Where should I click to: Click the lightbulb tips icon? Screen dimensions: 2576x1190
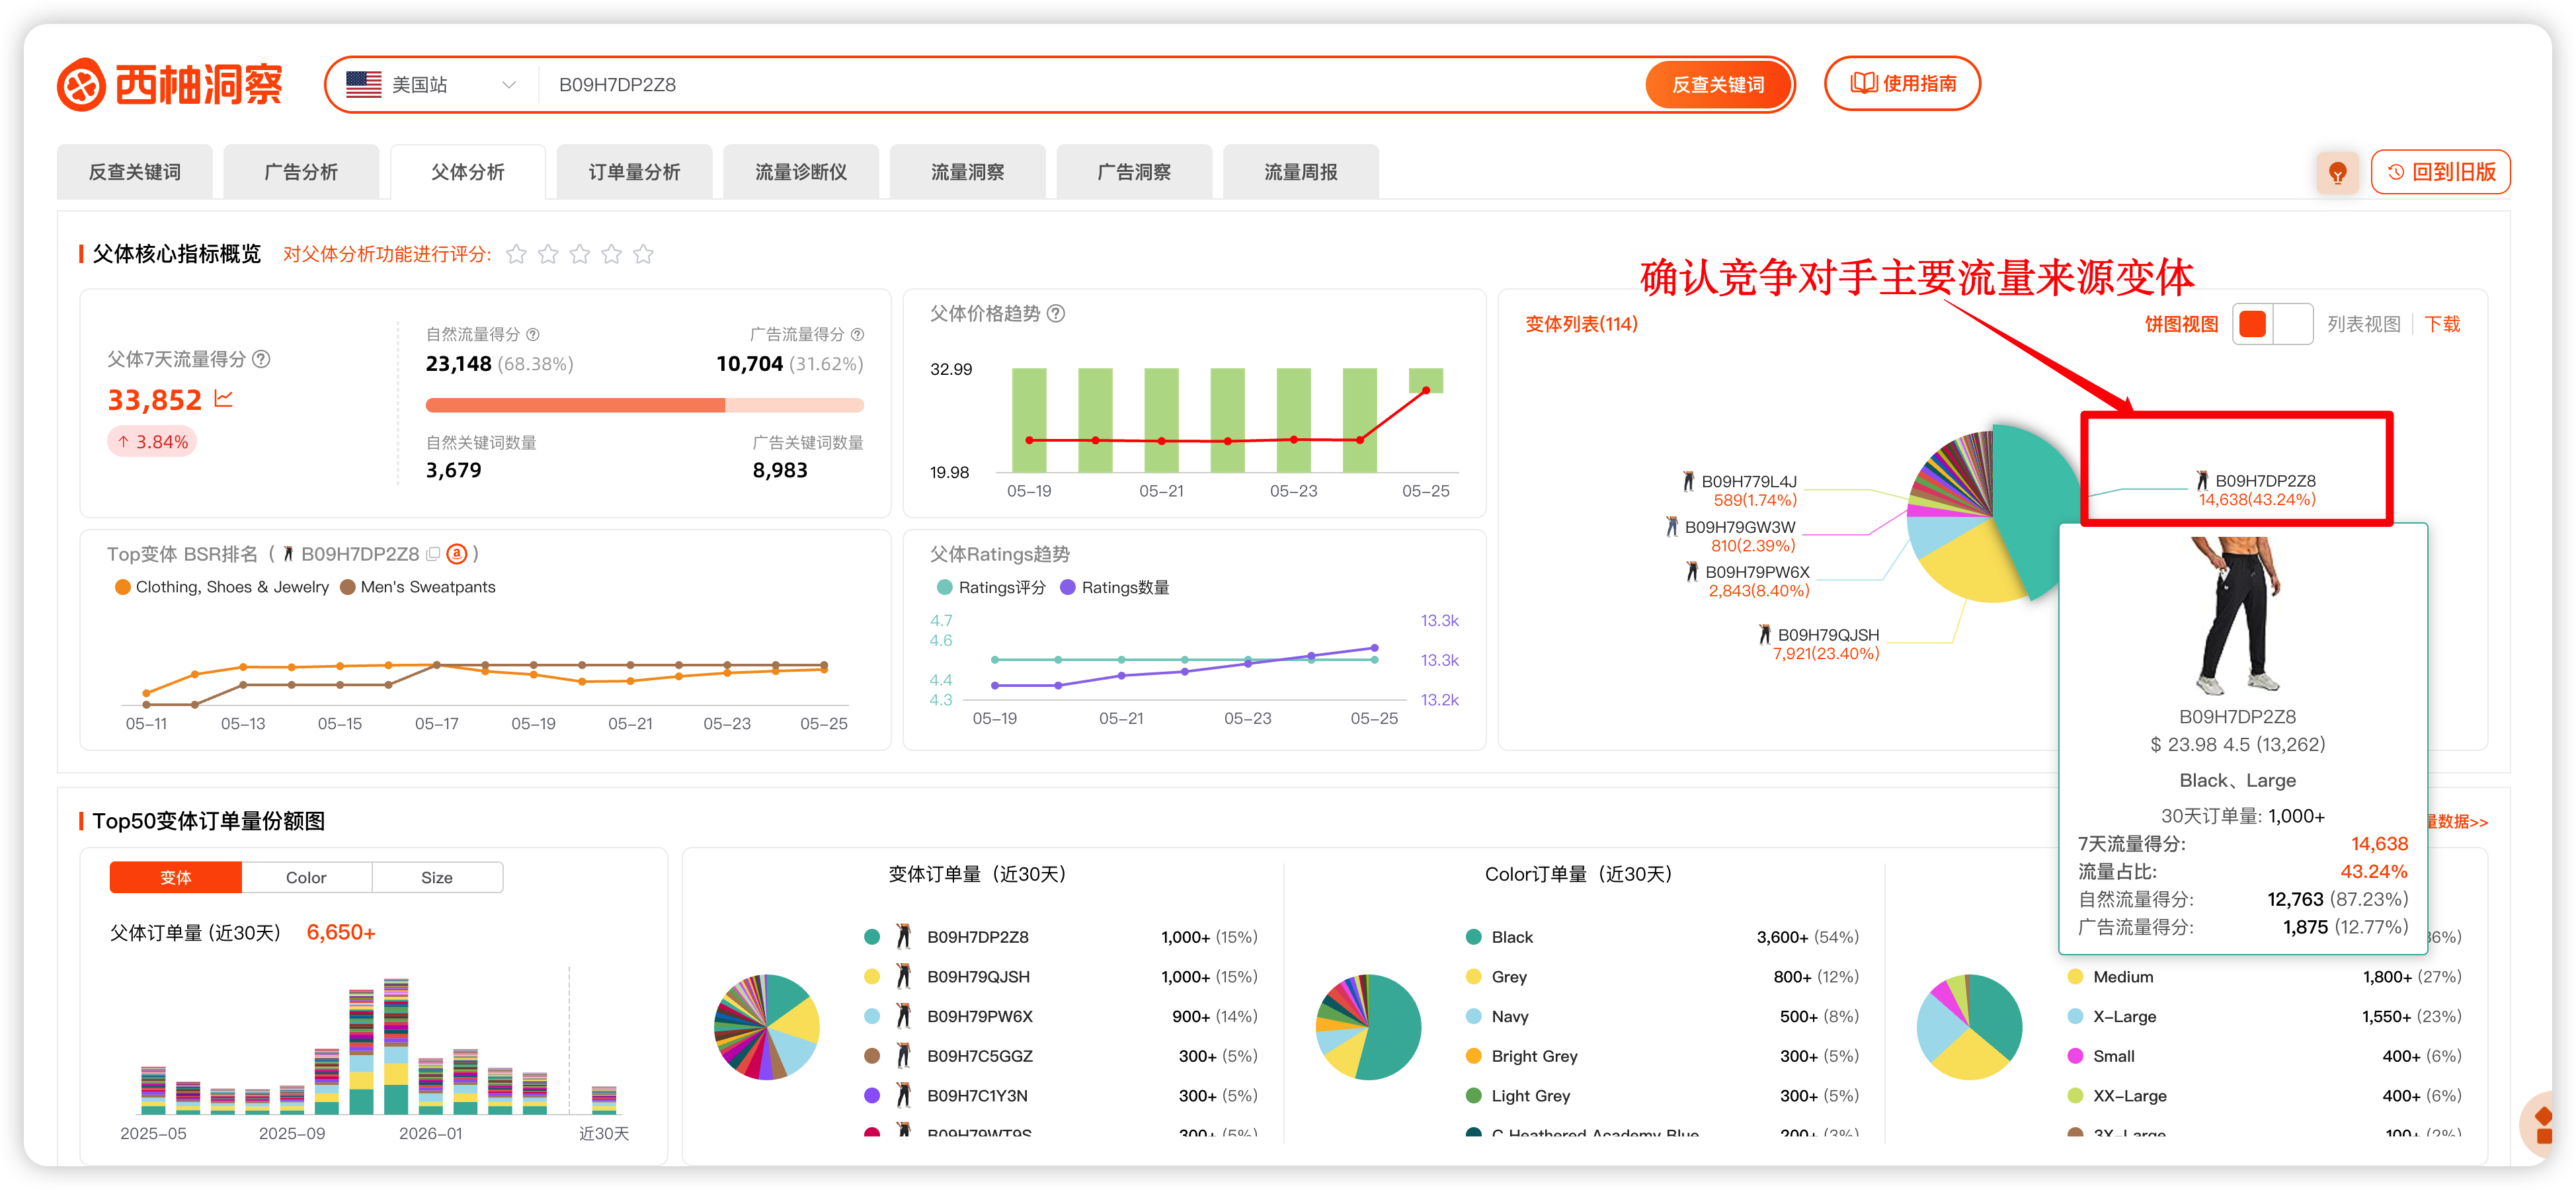[2337, 172]
